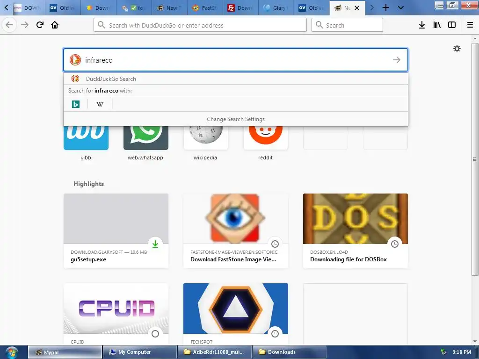Open the TechSpot highlight card
The height and width of the screenshot is (359, 479).
pyautogui.click(x=236, y=314)
